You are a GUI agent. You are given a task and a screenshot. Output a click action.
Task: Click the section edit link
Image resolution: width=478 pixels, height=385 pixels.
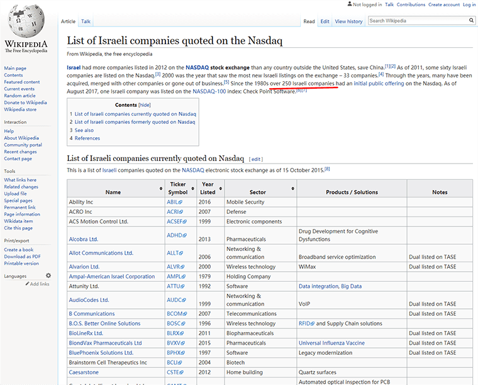pos(256,159)
